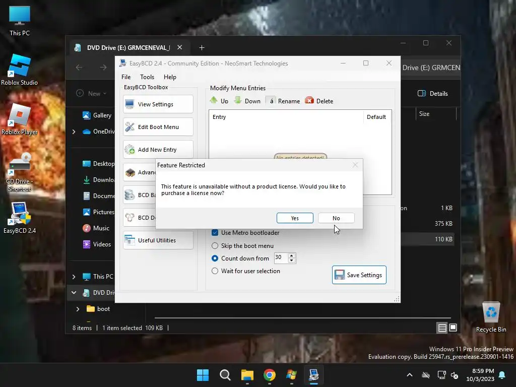Viewport: 516px width, 387px height.
Task: Open New dropdown in File Explorer
Action: coord(91,93)
